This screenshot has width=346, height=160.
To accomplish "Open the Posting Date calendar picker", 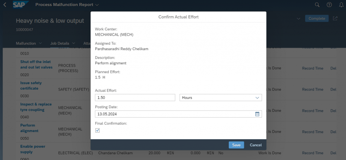I will [x=257, y=114].
